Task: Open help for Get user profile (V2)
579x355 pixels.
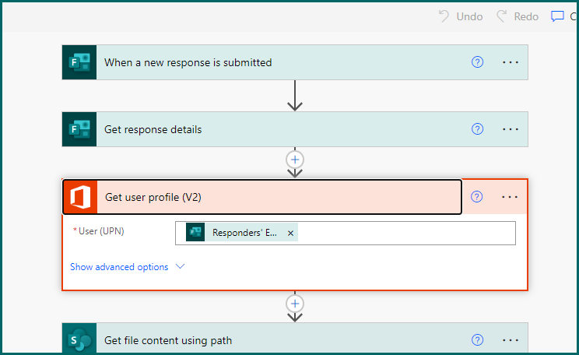Action: click(477, 197)
